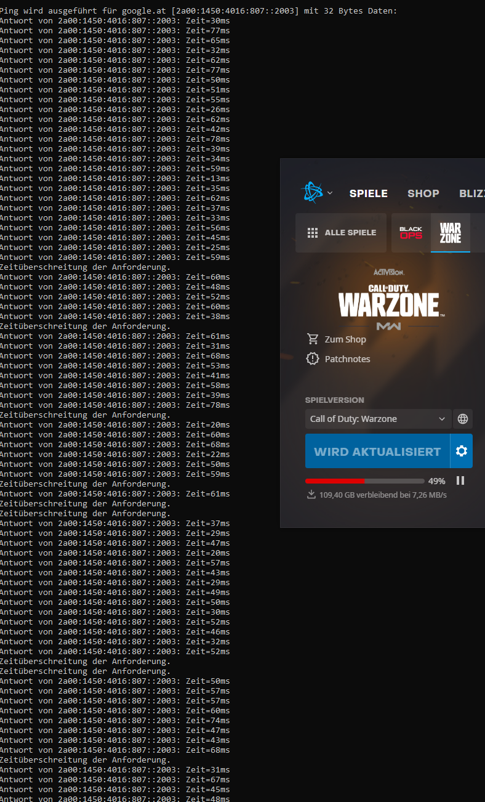The width and height of the screenshot is (485, 802).
Task: Click the WIRD AKTUALISIERT button
Action: coord(377,452)
